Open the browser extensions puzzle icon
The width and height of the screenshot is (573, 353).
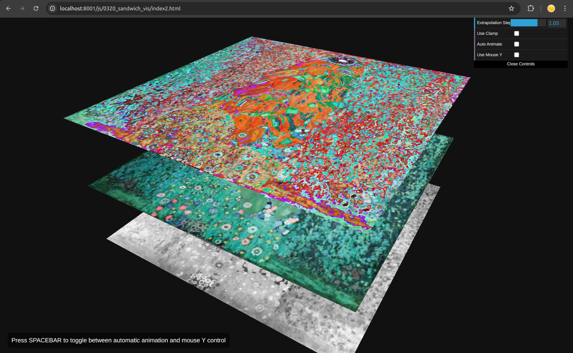[531, 8]
